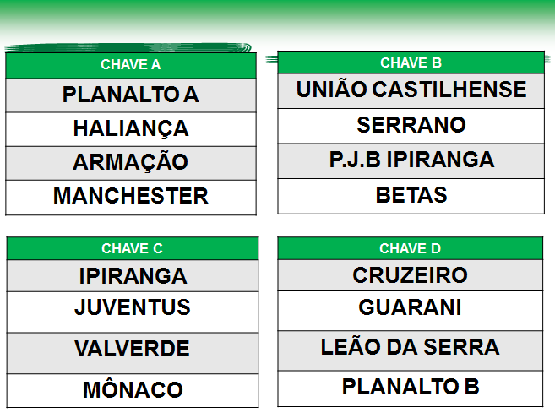The image size is (555, 418).
Task: Select the P.J.B IPIRANGA cell
Action: (411, 160)
